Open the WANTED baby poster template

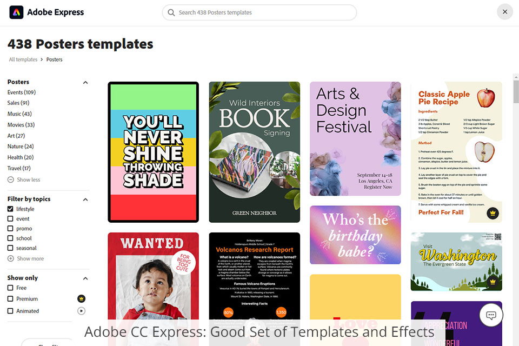pyautogui.click(x=153, y=289)
